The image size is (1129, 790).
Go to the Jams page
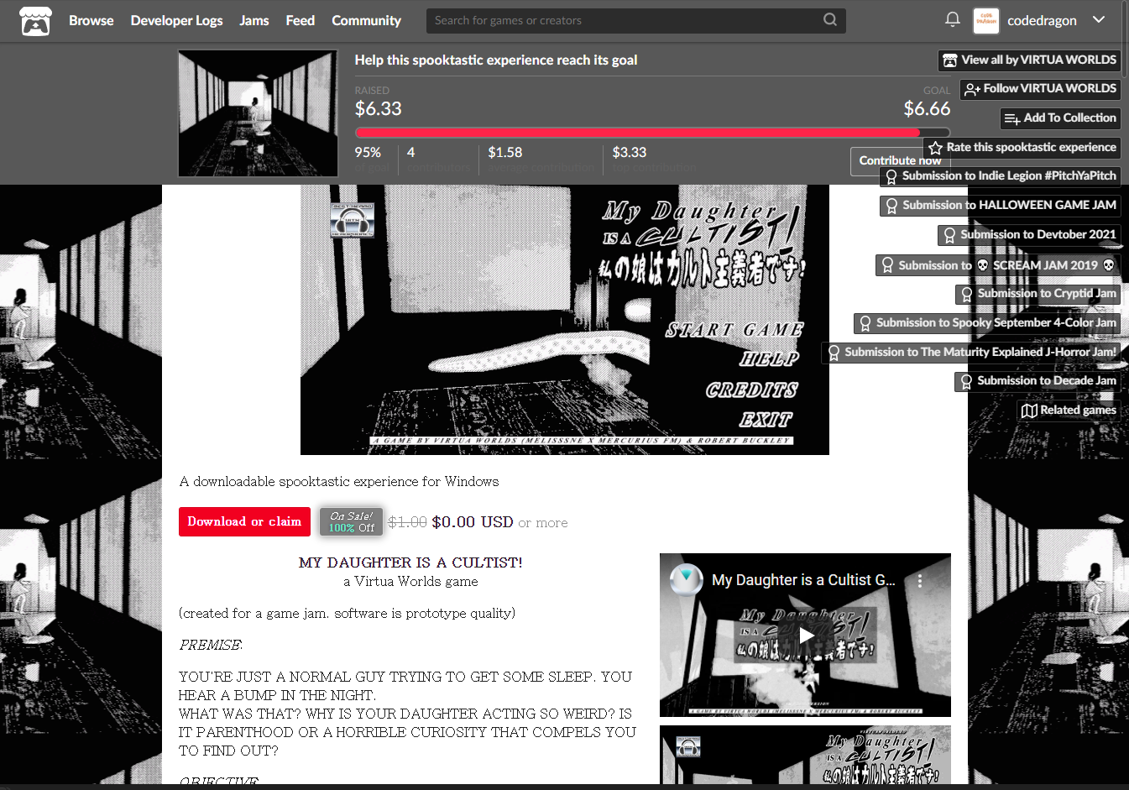point(254,21)
